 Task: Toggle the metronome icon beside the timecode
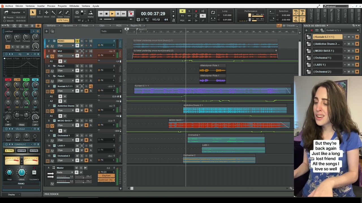coord(173,20)
